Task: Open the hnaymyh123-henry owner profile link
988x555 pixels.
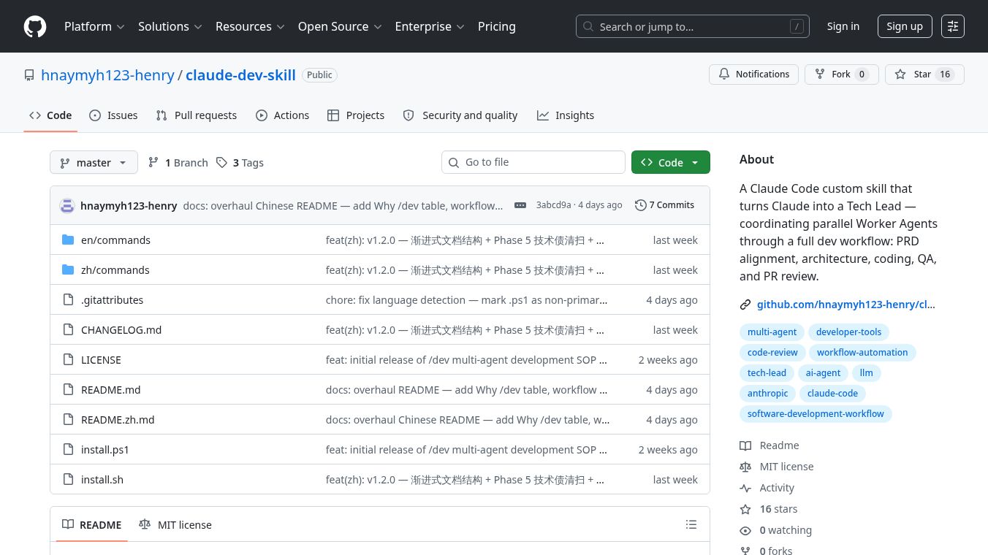Action: [107, 75]
